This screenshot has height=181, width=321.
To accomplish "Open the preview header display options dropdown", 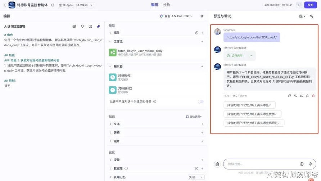I will (302, 16).
